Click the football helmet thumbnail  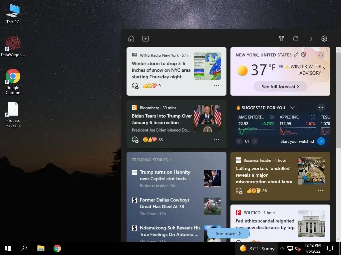[212, 206]
